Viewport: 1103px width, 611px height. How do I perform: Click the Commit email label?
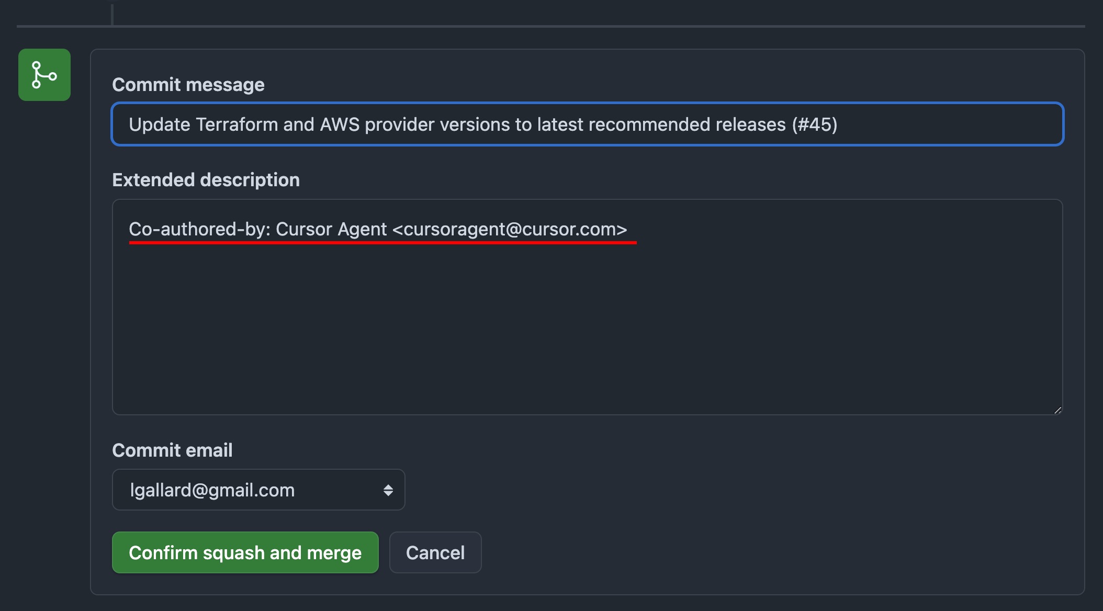coord(172,450)
